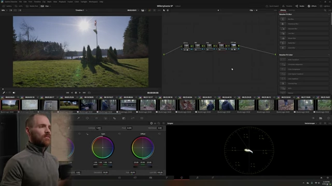The width and height of the screenshot is (332, 186).
Task: Switch primaries to Log wheels mode
Action: pyautogui.click(x=159, y=123)
